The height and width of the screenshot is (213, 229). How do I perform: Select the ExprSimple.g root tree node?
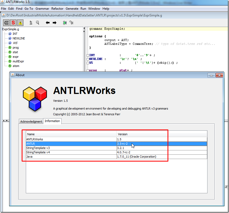click(x=10, y=29)
